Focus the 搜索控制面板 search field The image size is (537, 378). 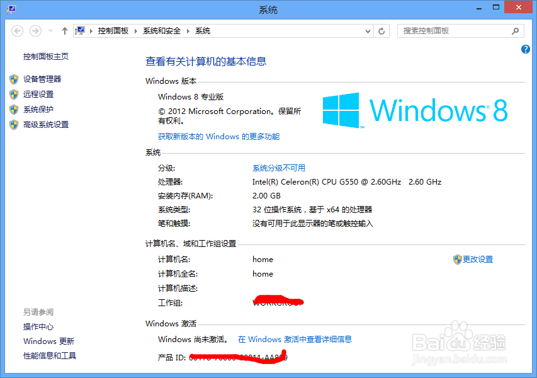(461, 31)
